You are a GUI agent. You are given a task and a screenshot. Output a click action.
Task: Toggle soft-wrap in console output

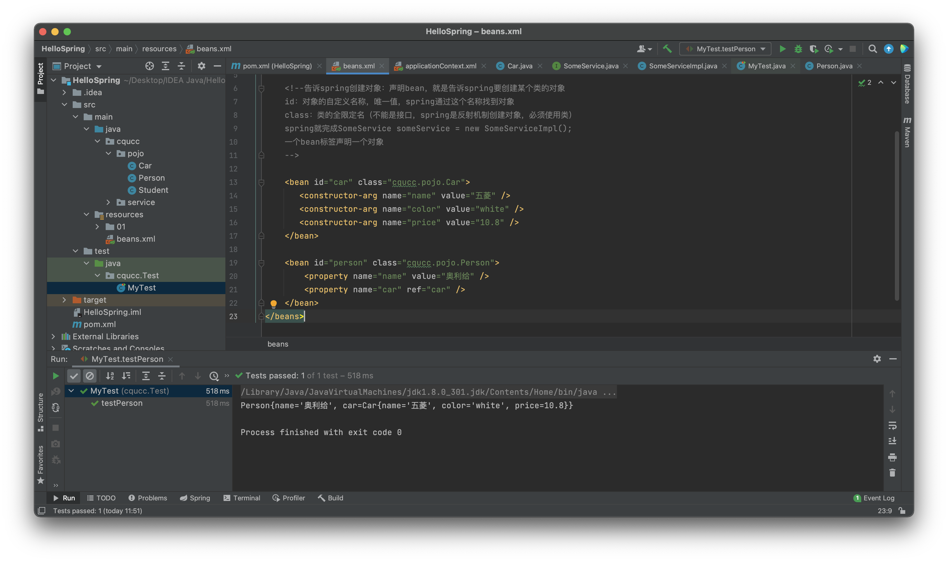point(892,426)
